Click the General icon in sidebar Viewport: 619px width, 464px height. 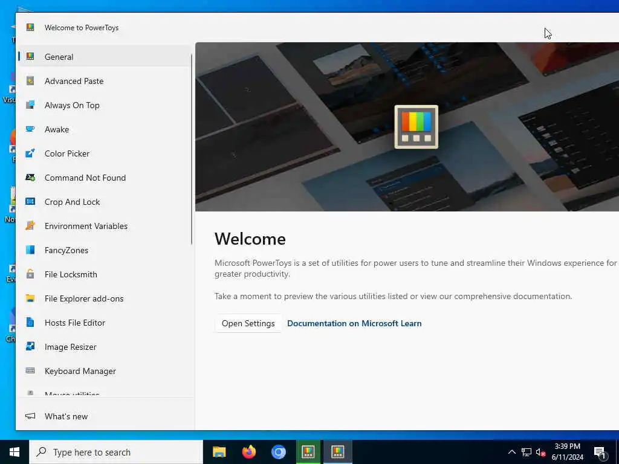pyautogui.click(x=30, y=56)
